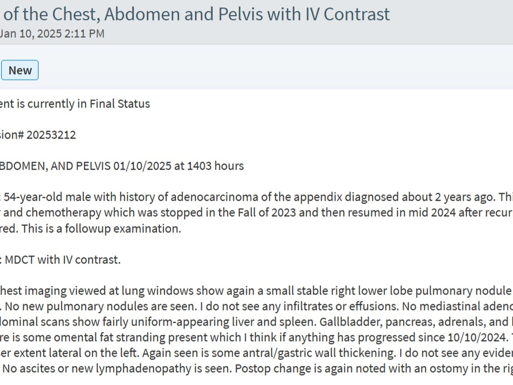Click the Jan 10, 2025 2:11 PM timestamp

coord(52,33)
